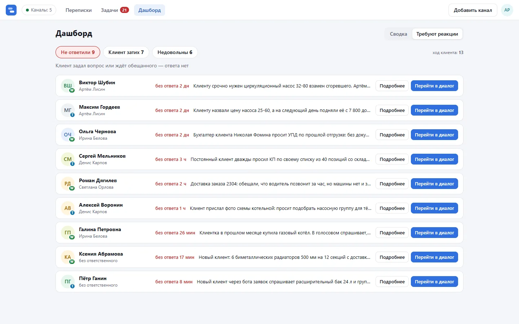Switch to the Сводка view
This screenshot has height=324, width=519.
click(x=398, y=34)
